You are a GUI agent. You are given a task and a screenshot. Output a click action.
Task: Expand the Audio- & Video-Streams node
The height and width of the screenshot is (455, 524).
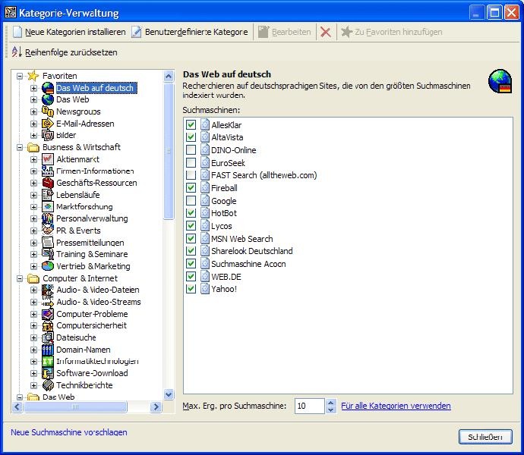[33, 302]
